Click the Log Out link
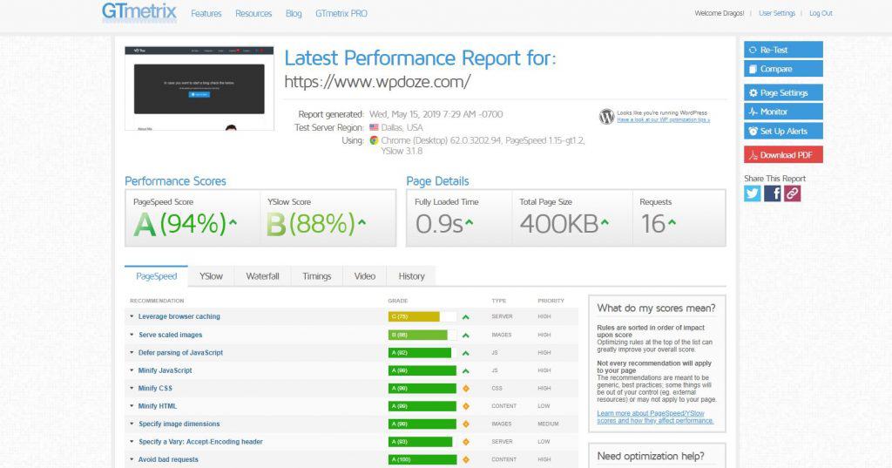Image resolution: width=892 pixels, height=468 pixels. pos(821,13)
